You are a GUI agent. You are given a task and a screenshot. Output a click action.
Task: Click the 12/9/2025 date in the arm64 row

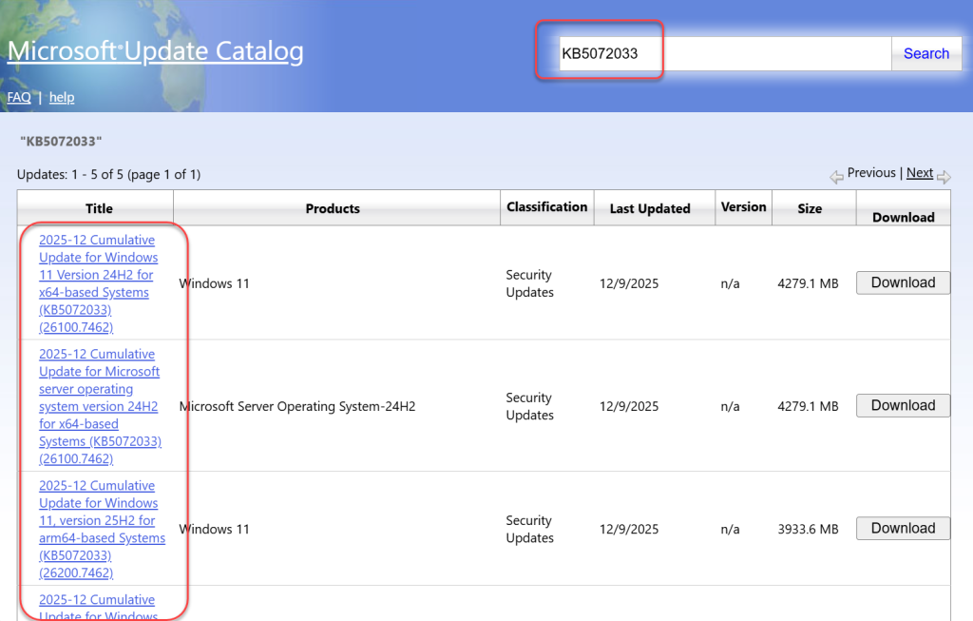pyautogui.click(x=629, y=529)
